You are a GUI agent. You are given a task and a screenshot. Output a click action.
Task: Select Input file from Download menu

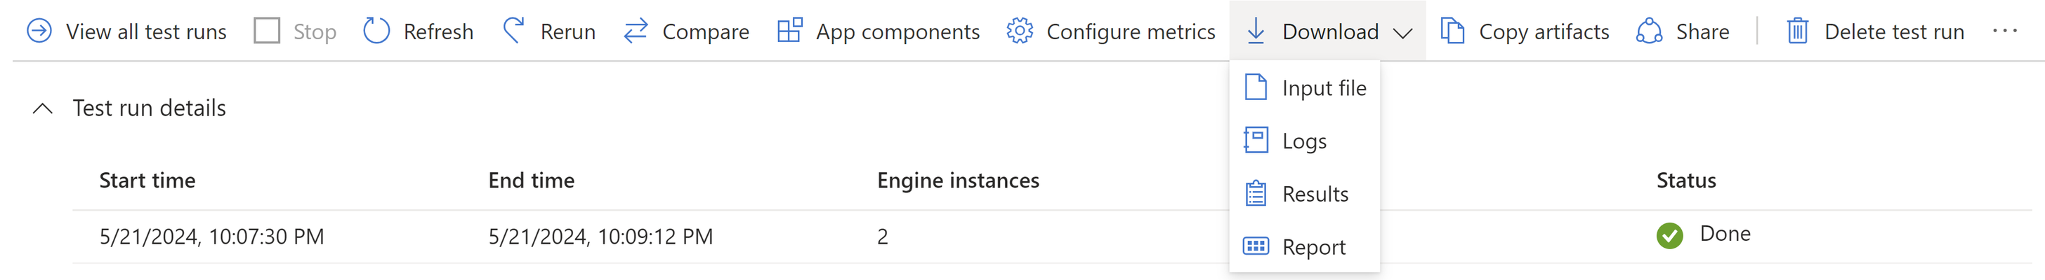(1305, 87)
